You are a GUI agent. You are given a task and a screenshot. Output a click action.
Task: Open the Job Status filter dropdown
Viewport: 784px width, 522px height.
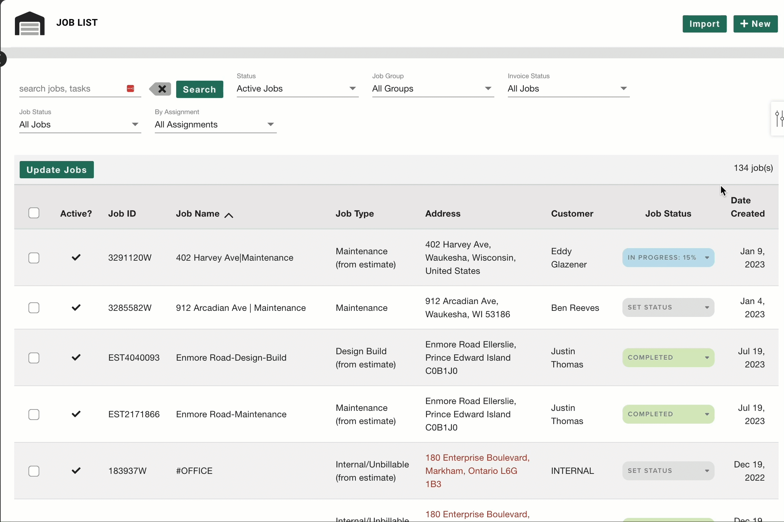[80, 124]
